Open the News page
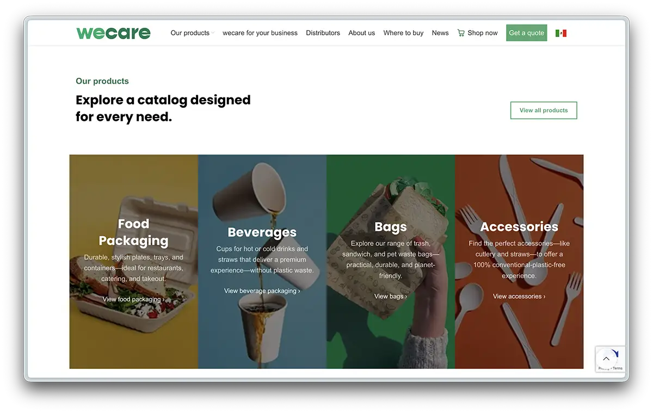Image resolution: width=653 pixels, height=413 pixels. pyautogui.click(x=440, y=33)
